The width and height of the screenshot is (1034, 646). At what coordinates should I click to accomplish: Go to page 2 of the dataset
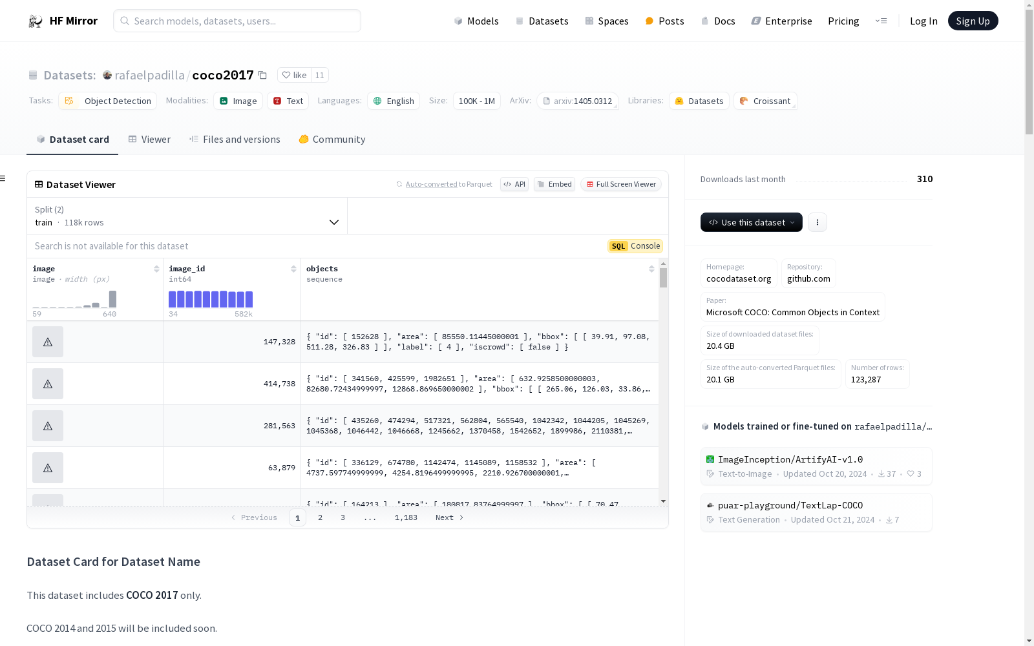(320, 517)
